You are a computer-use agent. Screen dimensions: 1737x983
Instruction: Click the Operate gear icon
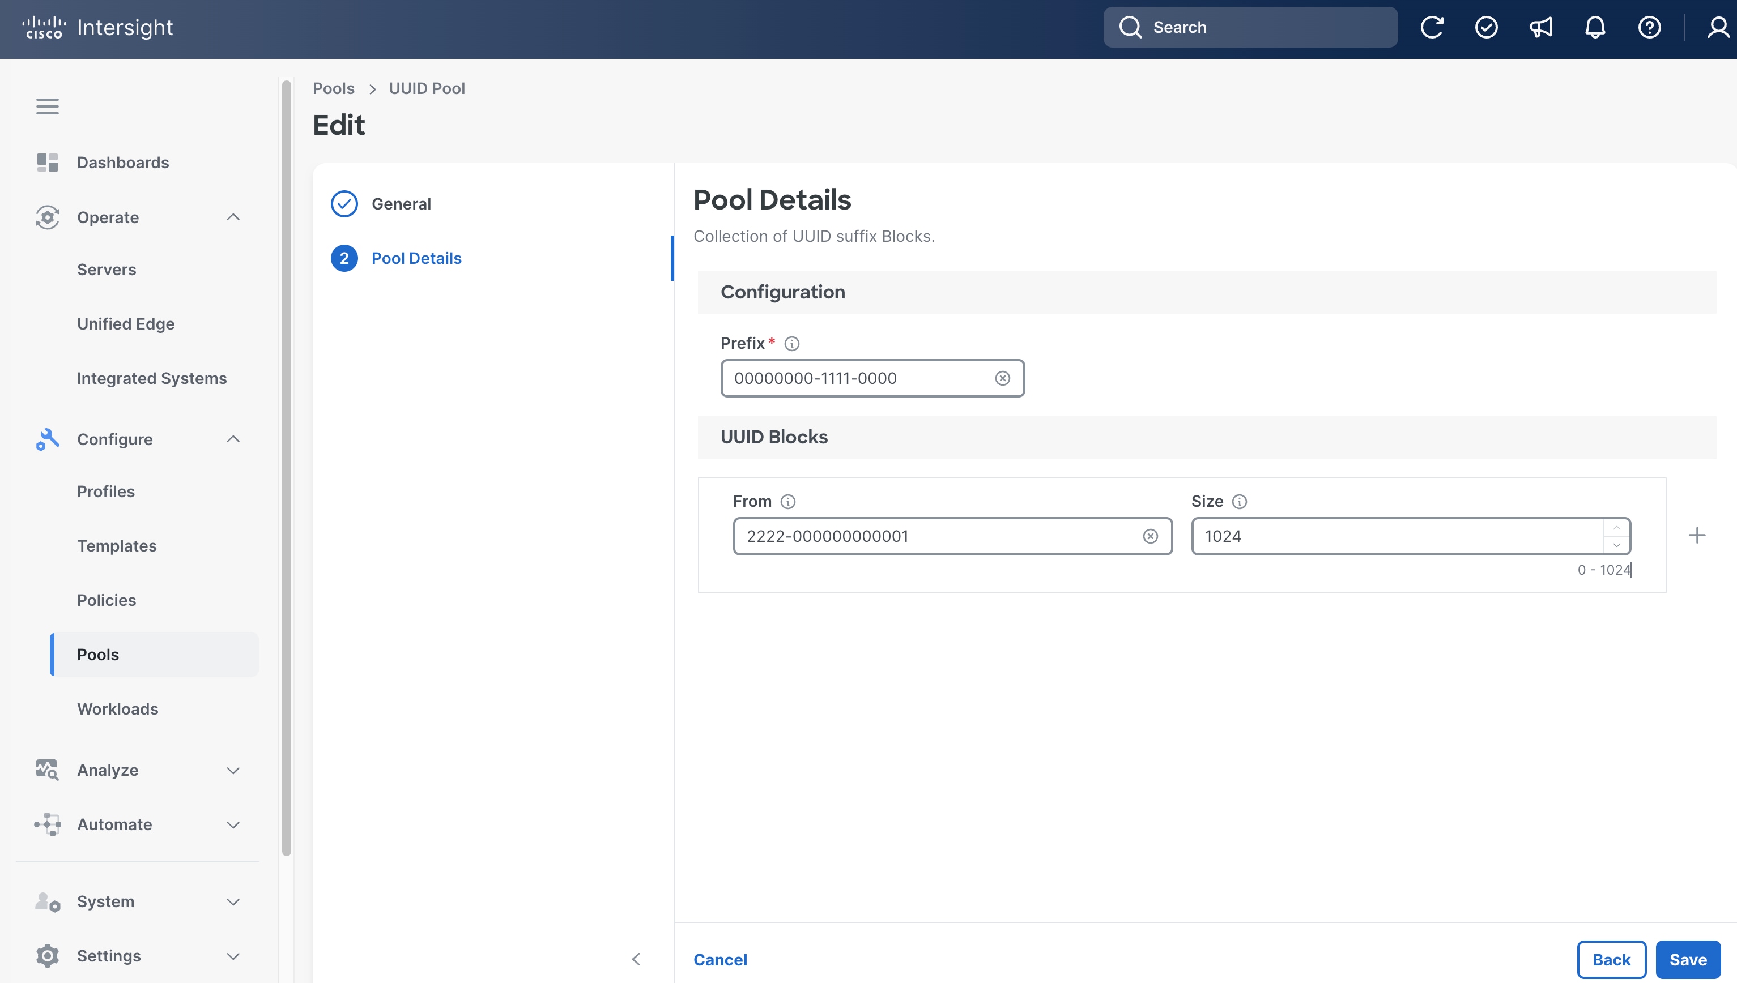(47, 217)
